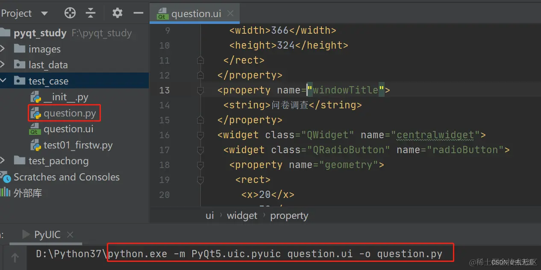Click the <height>324</height> line
Screen dimensions: 541x270
(289, 45)
